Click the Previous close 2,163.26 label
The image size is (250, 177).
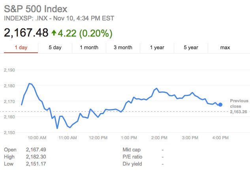239,106
